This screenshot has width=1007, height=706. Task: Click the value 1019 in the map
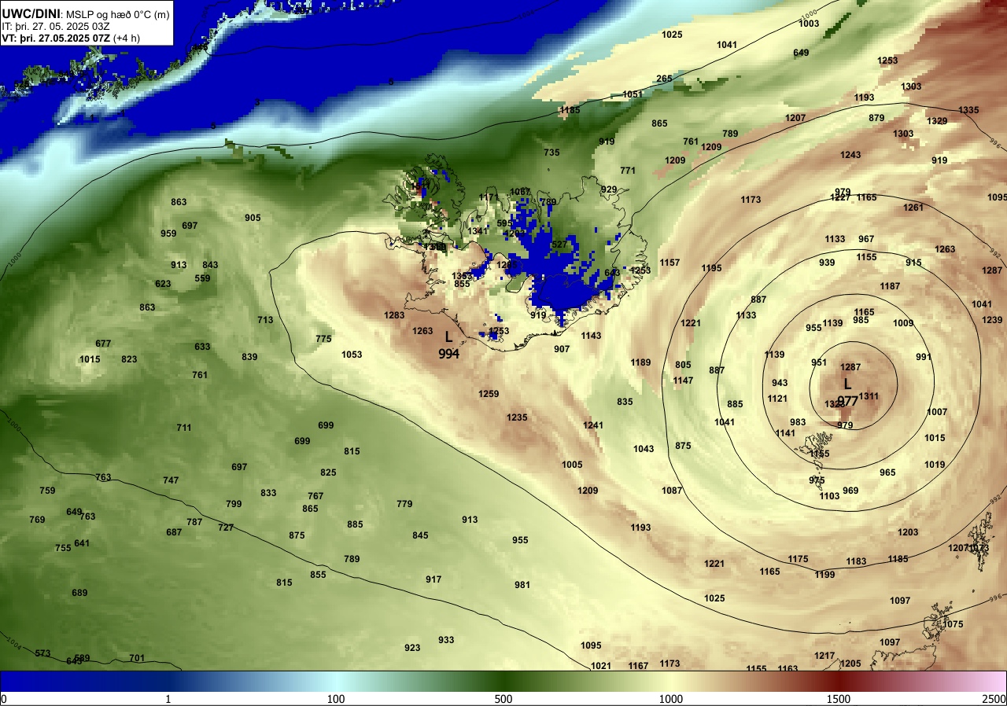(935, 465)
